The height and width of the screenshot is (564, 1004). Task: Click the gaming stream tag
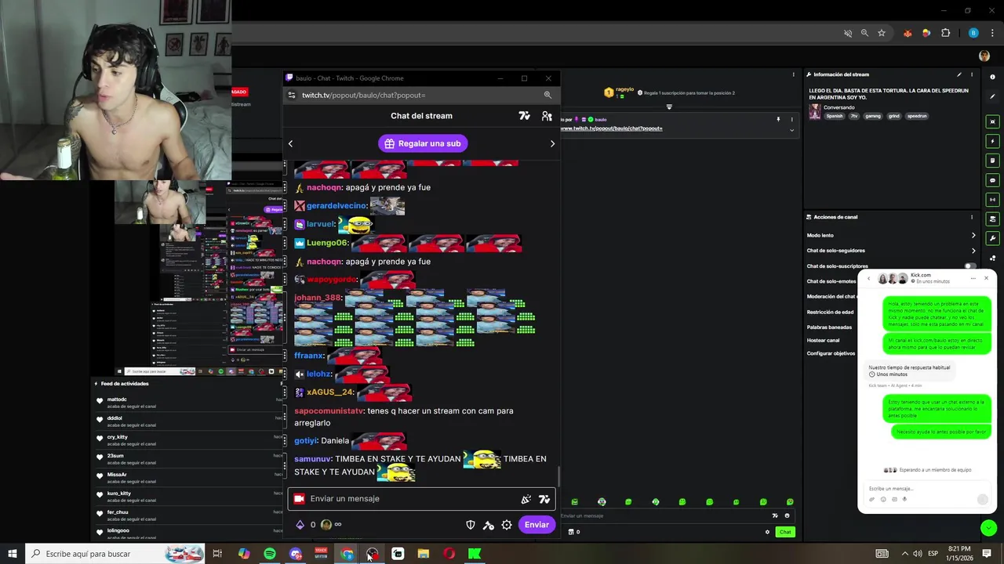tap(873, 116)
